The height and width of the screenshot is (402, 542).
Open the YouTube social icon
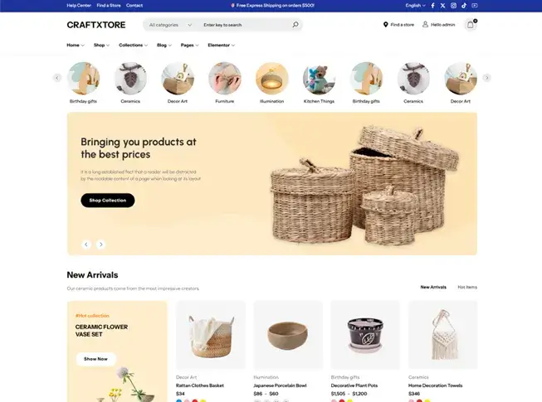click(x=475, y=6)
